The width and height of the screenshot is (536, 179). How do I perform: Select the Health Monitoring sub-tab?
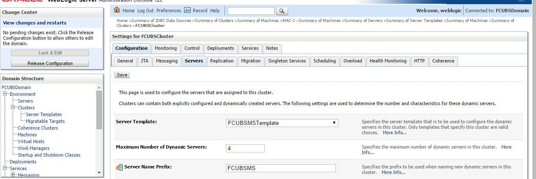[x=388, y=61]
